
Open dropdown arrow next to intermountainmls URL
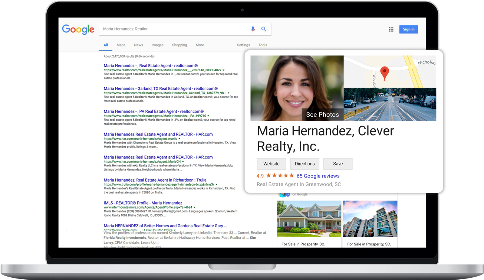click(194, 207)
